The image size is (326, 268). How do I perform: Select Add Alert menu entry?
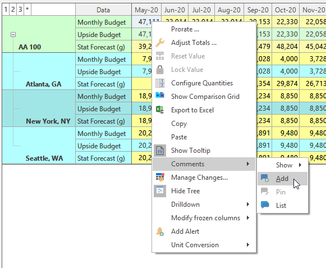point(204,231)
